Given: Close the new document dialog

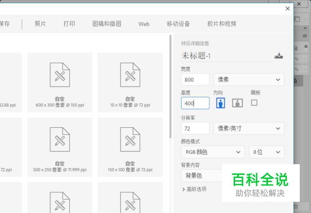Looking at the screenshot, I should [288, 9].
